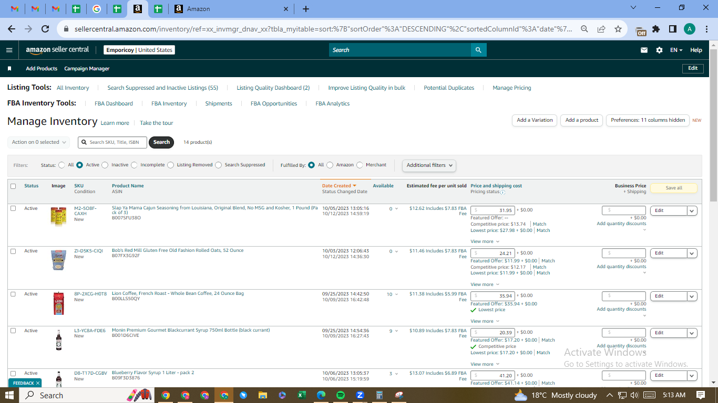Click the search magnifier button in header
The image size is (718, 403).
point(478,50)
